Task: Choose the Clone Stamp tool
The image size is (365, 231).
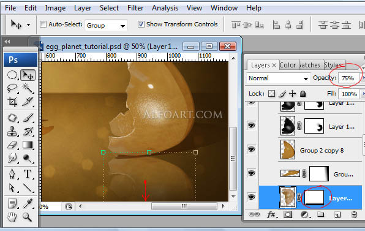Action: pyautogui.click(x=12, y=131)
